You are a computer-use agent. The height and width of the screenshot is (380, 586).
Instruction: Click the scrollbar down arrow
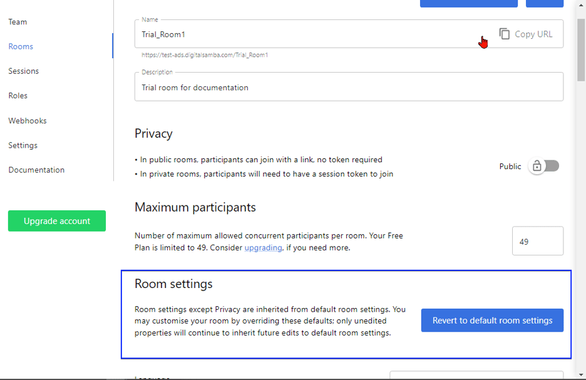click(581, 374)
